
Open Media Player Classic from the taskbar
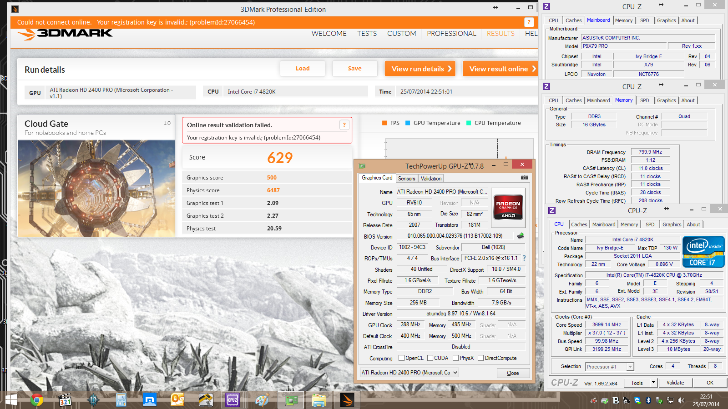[x=65, y=400]
